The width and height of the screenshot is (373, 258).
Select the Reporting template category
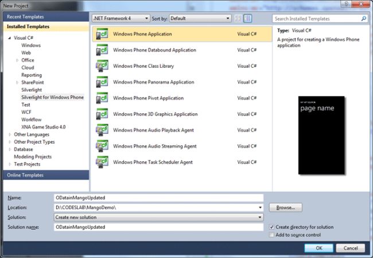[x=32, y=75]
